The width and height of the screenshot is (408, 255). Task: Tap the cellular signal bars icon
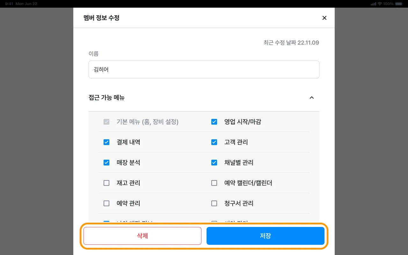tap(374, 4)
